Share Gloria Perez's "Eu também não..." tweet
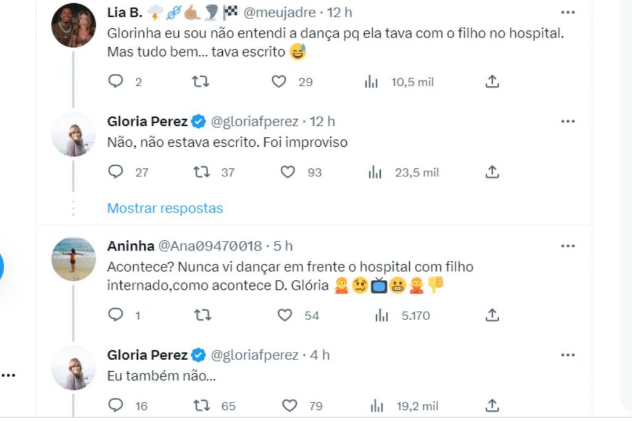 coord(492,406)
